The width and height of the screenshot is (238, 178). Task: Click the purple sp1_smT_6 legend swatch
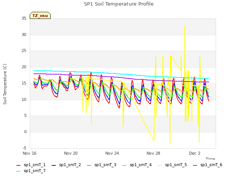pos(195,165)
